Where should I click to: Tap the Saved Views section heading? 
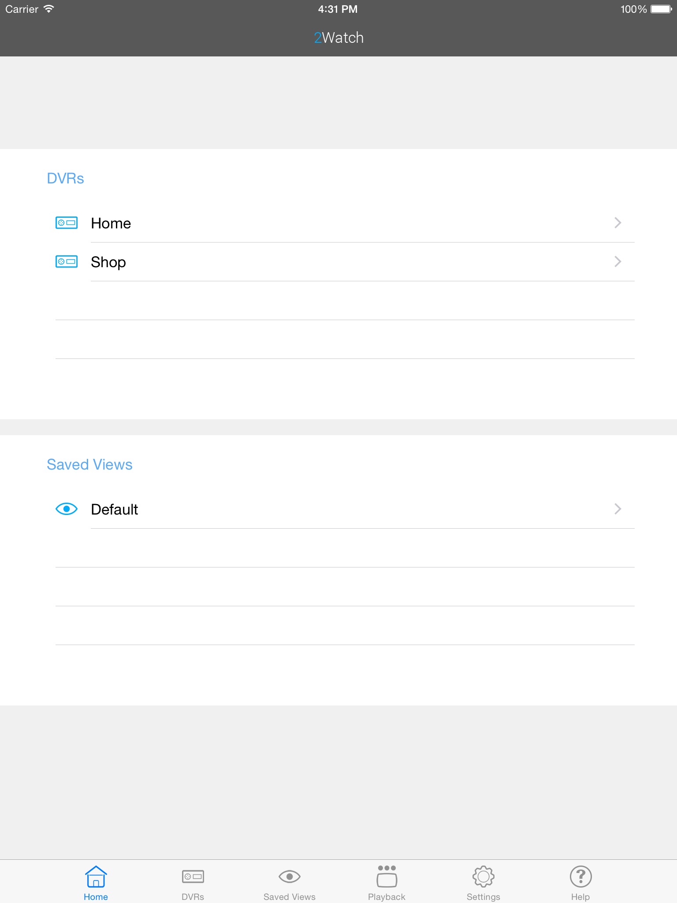pyautogui.click(x=89, y=464)
